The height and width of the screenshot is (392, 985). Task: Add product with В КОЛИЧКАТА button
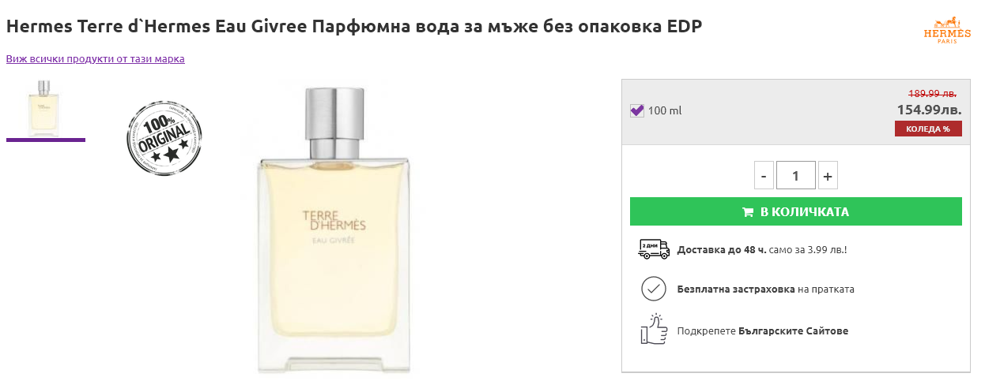click(796, 211)
